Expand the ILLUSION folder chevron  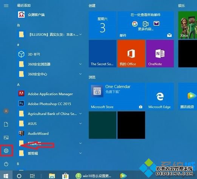click(80, 35)
